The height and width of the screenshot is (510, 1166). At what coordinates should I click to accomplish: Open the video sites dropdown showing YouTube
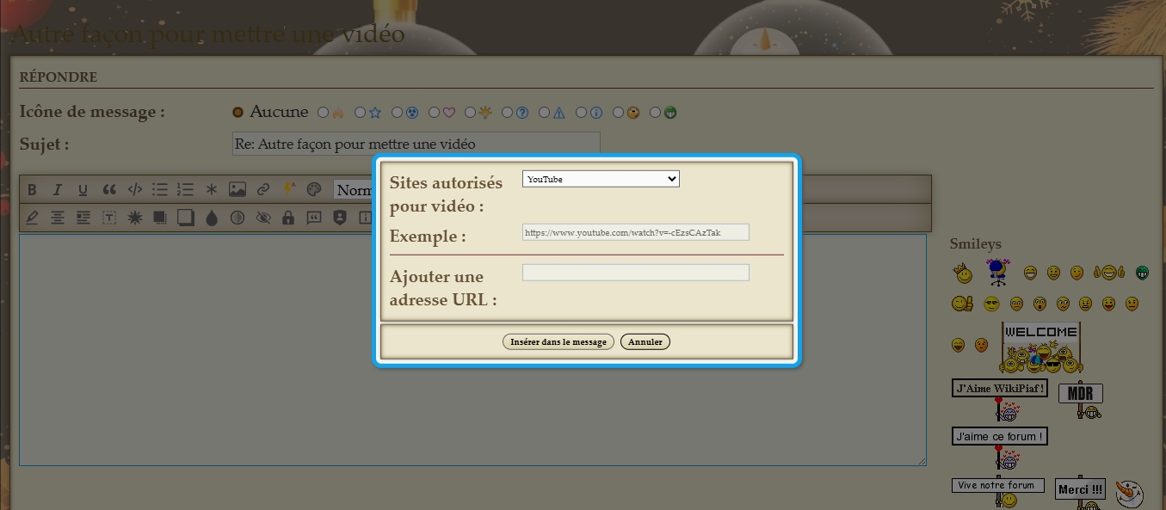point(601,179)
